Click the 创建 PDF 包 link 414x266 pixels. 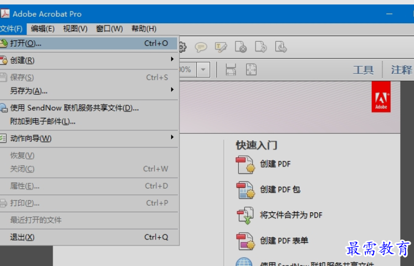[280, 190]
